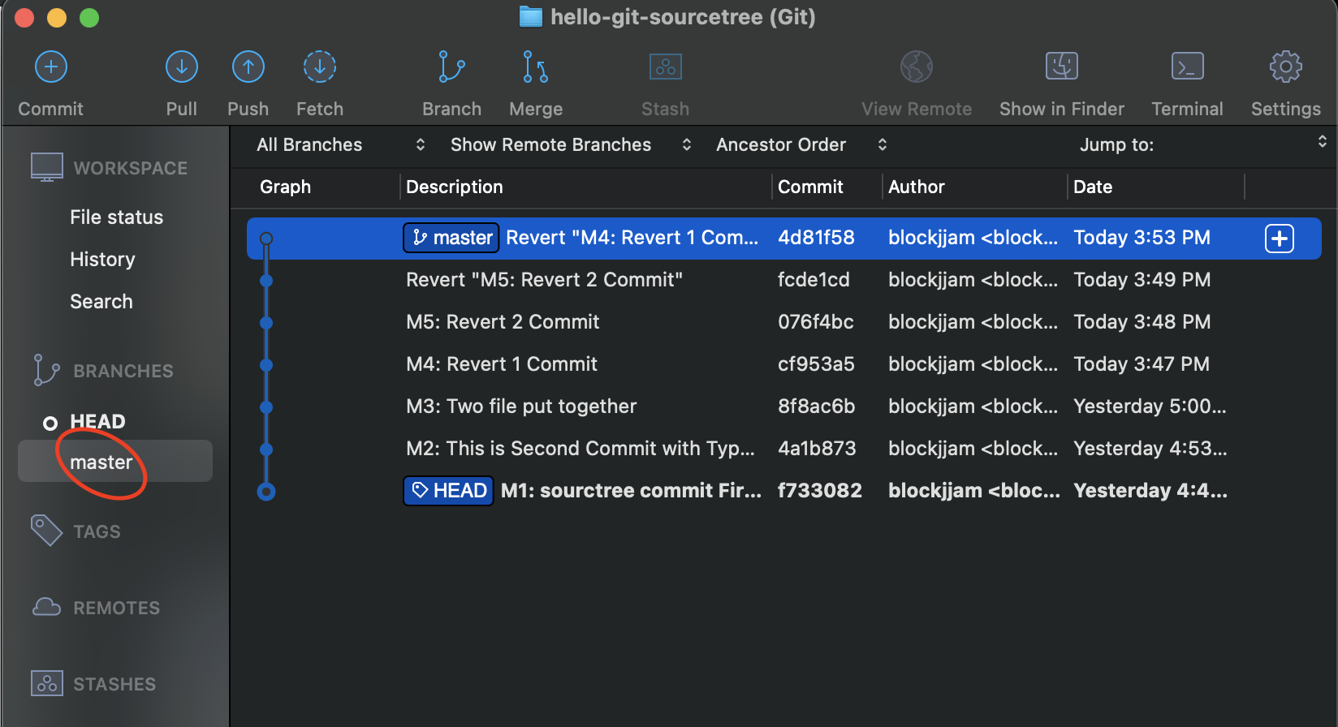Click Show in Finder icon
Screen dimensions: 1338x727
click(x=1061, y=67)
